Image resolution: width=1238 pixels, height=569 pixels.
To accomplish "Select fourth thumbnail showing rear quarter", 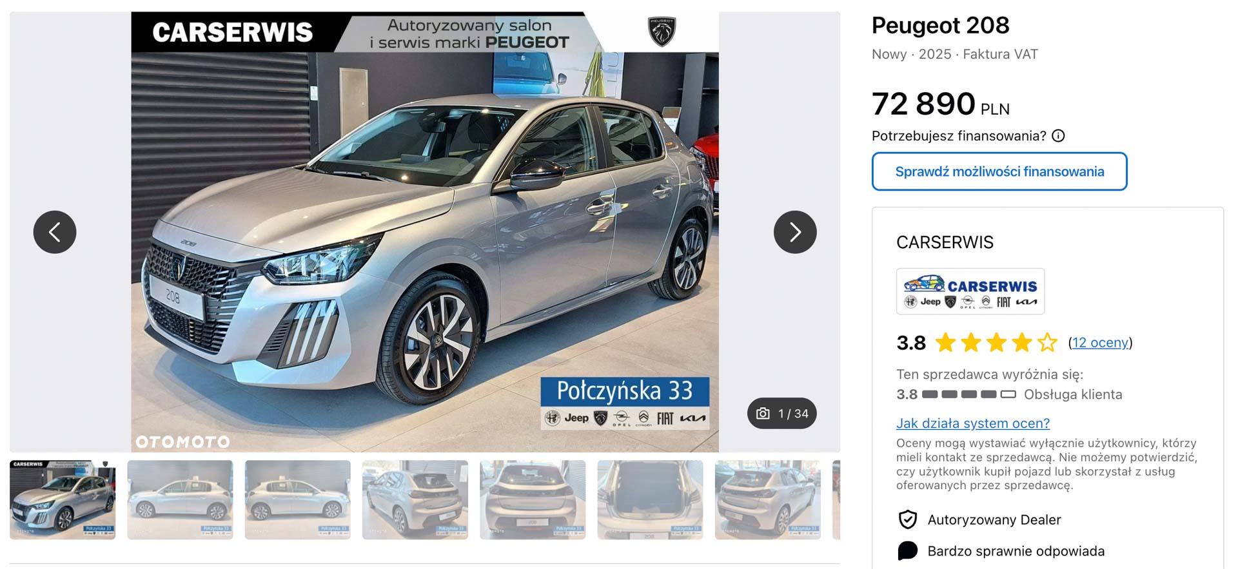I will point(415,499).
